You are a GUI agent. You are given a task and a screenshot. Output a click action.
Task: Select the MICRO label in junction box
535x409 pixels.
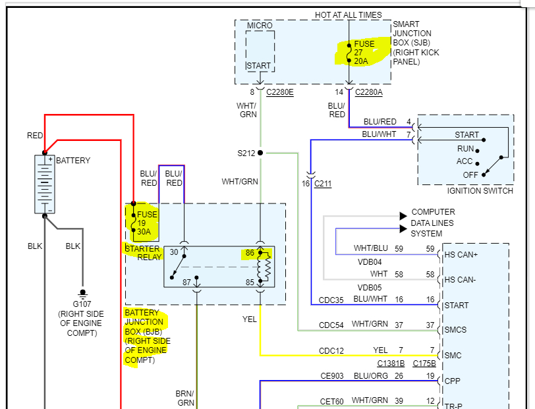click(x=260, y=26)
